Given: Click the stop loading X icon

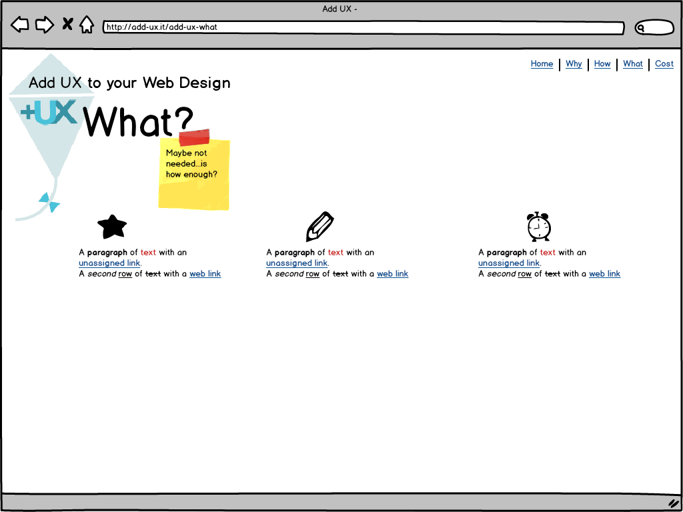Looking at the screenshot, I should (x=67, y=24).
